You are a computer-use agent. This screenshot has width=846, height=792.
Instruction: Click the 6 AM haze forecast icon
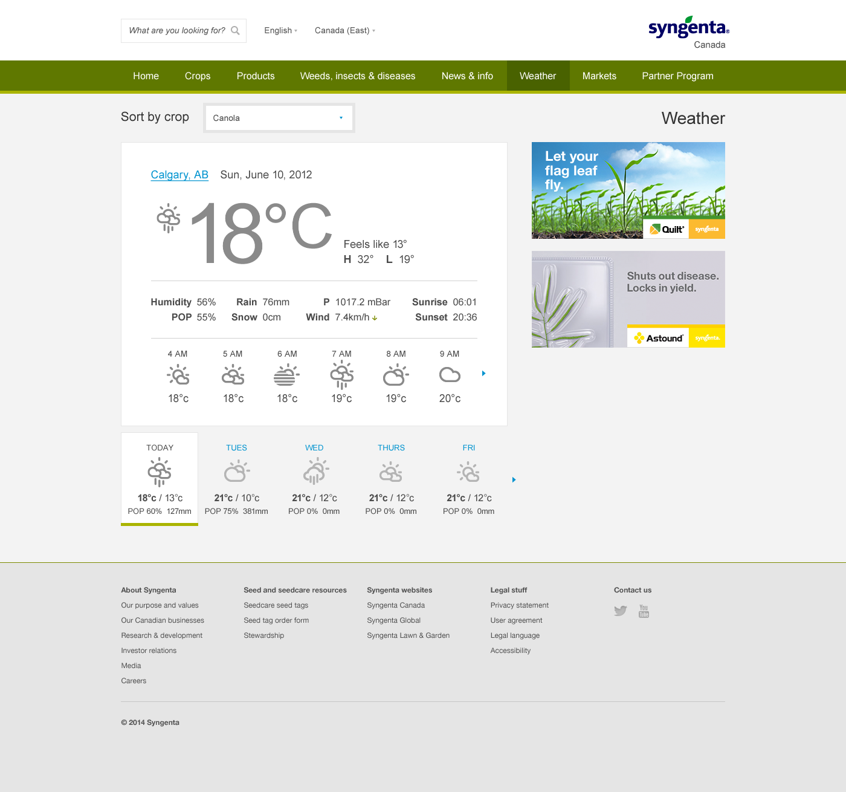[x=286, y=375]
